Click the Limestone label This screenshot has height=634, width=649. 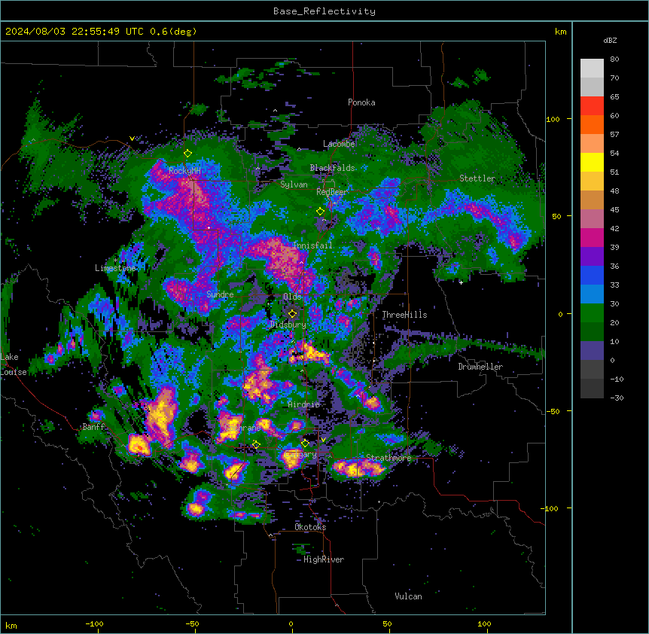point(115,268)
